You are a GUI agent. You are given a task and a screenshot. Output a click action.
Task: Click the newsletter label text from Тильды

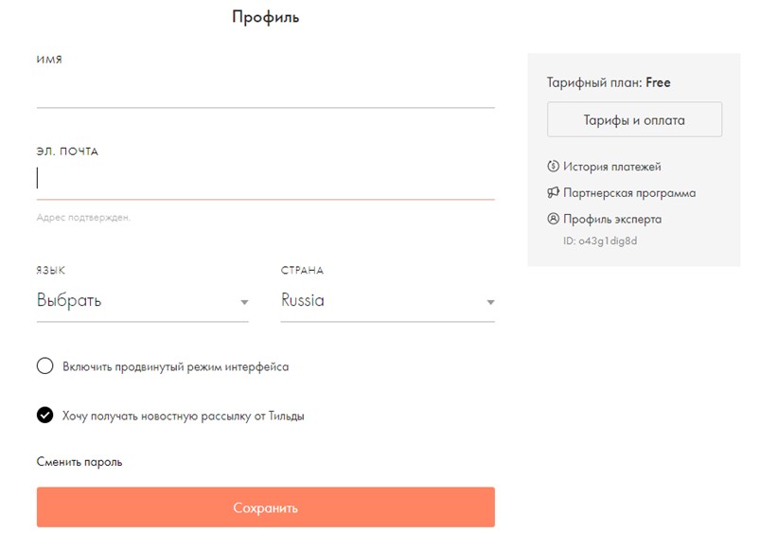coord(184,416)
